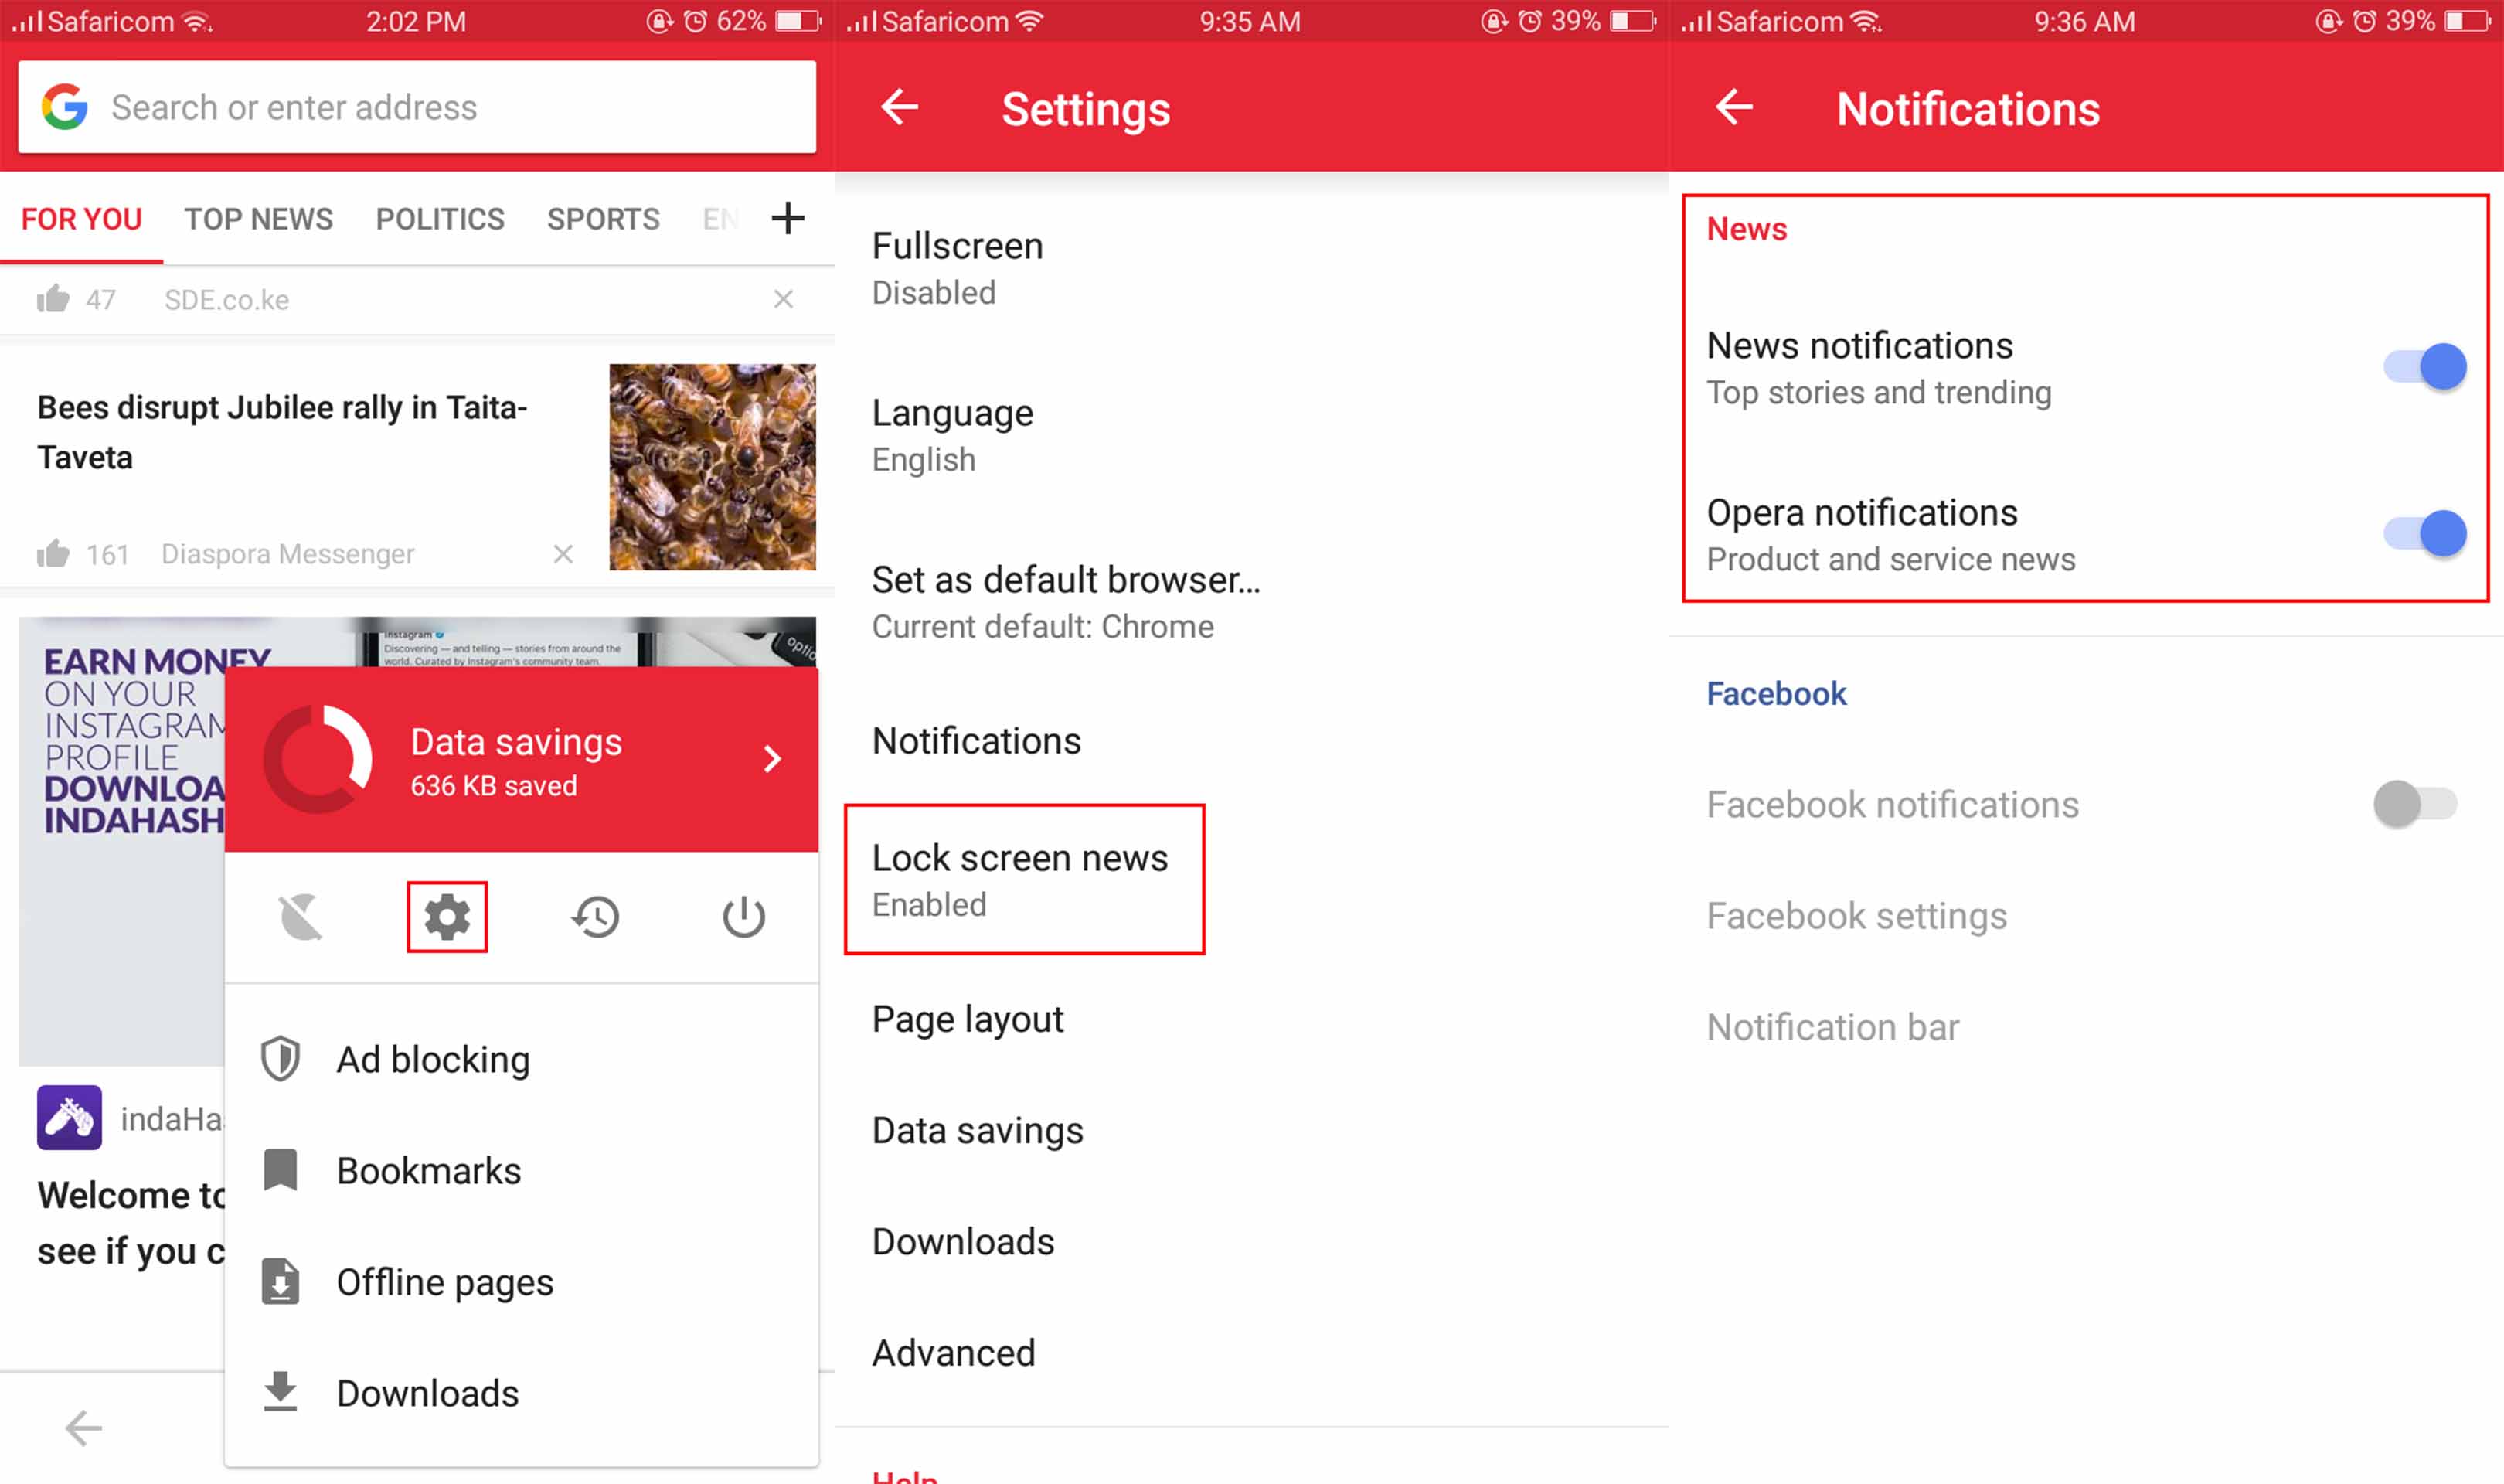Switch to the SPORTS tab
Image resolution: width=2504 pixels, height=1484 pixels.
603,219
